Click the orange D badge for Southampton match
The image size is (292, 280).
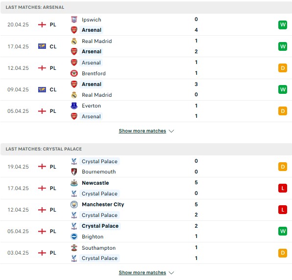pos(283,253)
